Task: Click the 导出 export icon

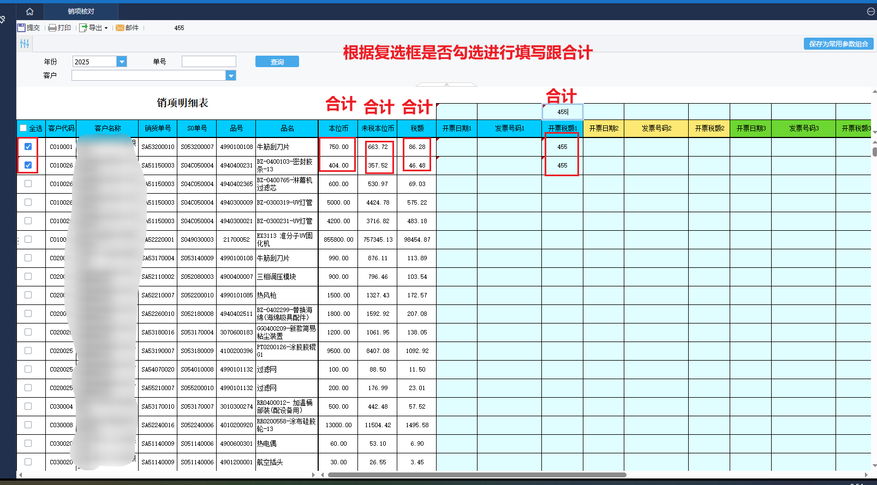Action: click(83, 28)
